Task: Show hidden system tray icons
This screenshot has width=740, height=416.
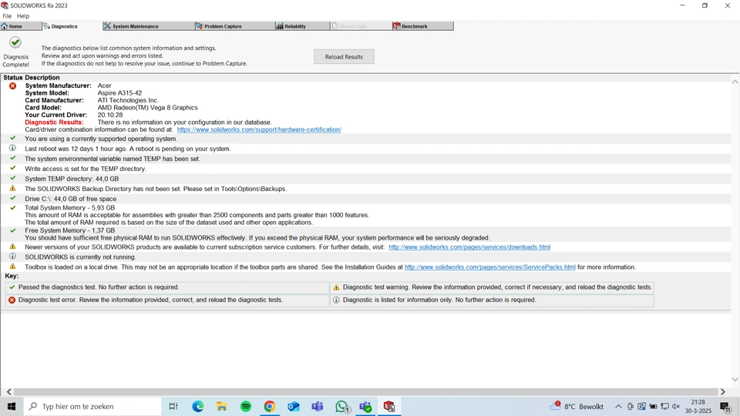Action: pos(618,406)
